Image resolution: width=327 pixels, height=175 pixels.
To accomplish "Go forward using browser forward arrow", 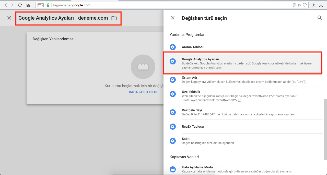I will tap(12, 5).
